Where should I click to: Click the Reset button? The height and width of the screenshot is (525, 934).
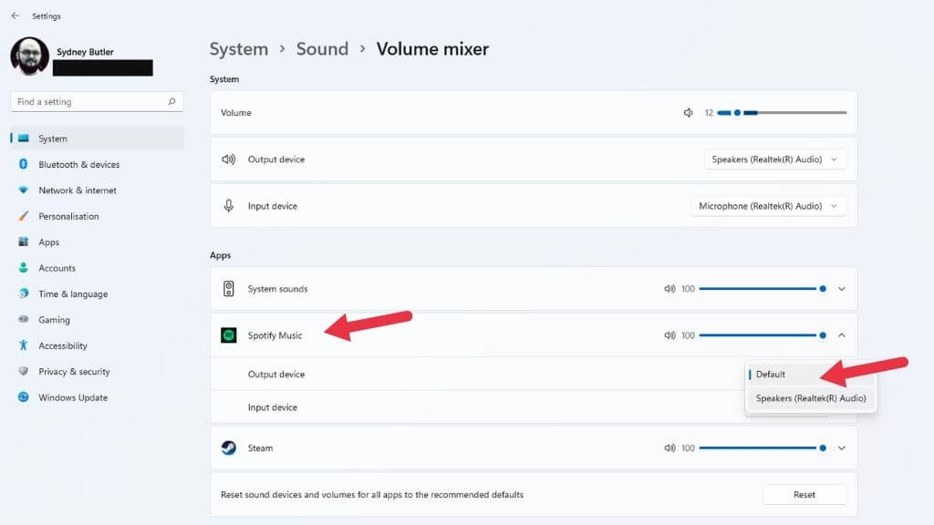pyautogui.click(x=804, y=495)
